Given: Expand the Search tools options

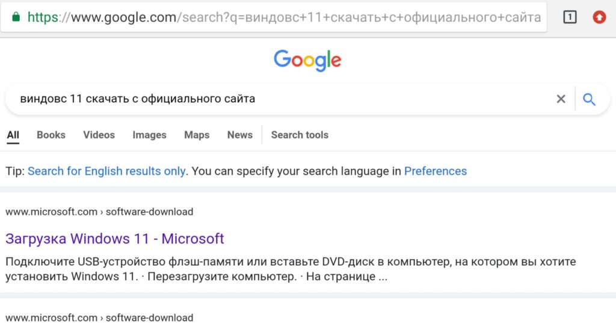Looking at the screenshot, I should coord(300,135).
